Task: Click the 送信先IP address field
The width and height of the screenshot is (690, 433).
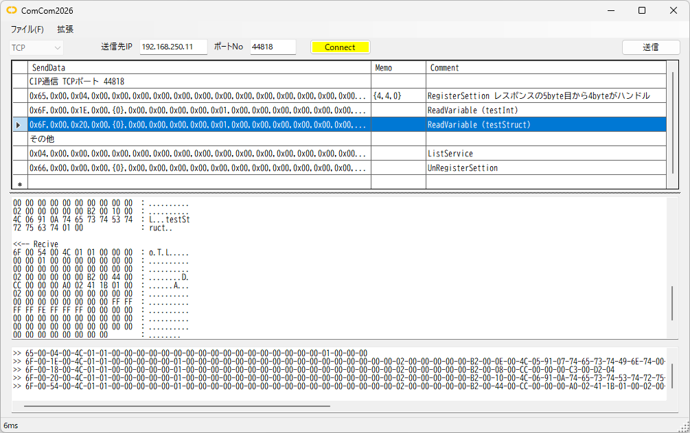Action: pos(173,47)
